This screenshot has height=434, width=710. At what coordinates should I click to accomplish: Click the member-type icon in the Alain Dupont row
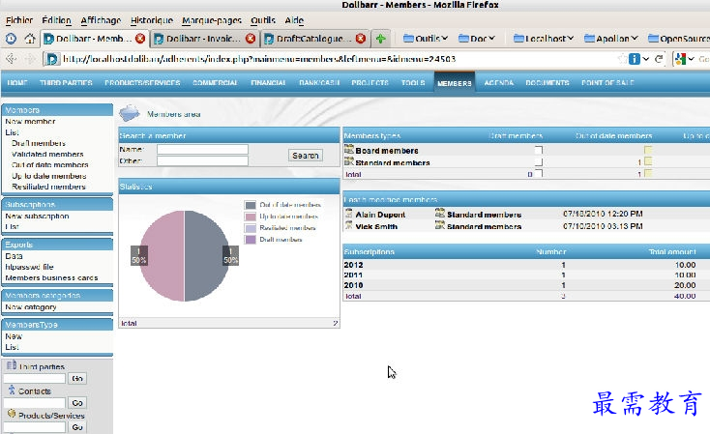tap(440, 213)
